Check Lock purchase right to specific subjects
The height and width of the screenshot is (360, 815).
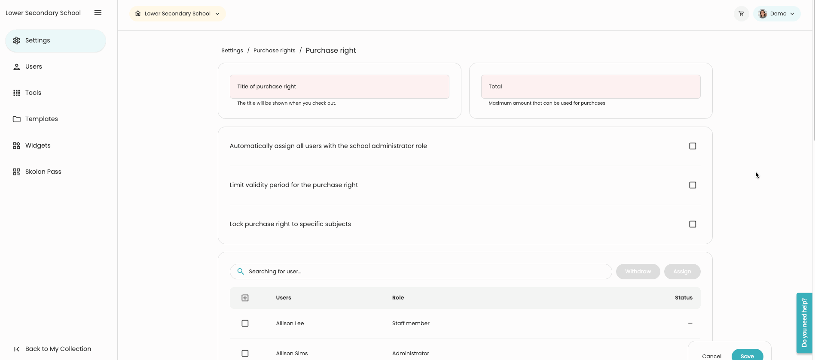[x=692, y=224]
